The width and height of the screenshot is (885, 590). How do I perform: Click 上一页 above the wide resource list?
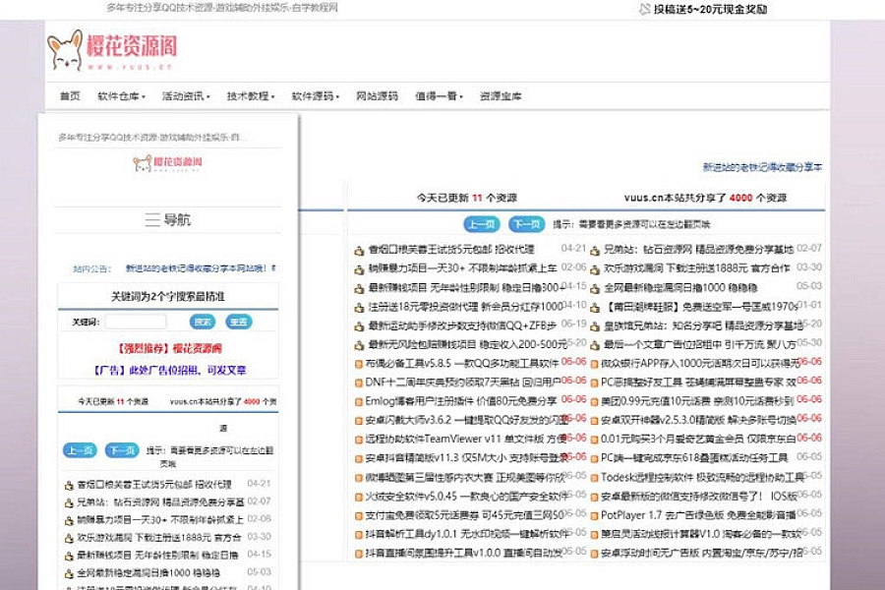[482, 224]
